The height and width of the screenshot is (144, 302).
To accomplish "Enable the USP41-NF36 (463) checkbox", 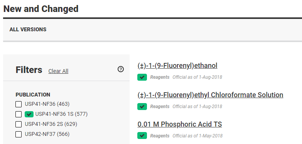I will pyautogui.click(x=19, y=104).
